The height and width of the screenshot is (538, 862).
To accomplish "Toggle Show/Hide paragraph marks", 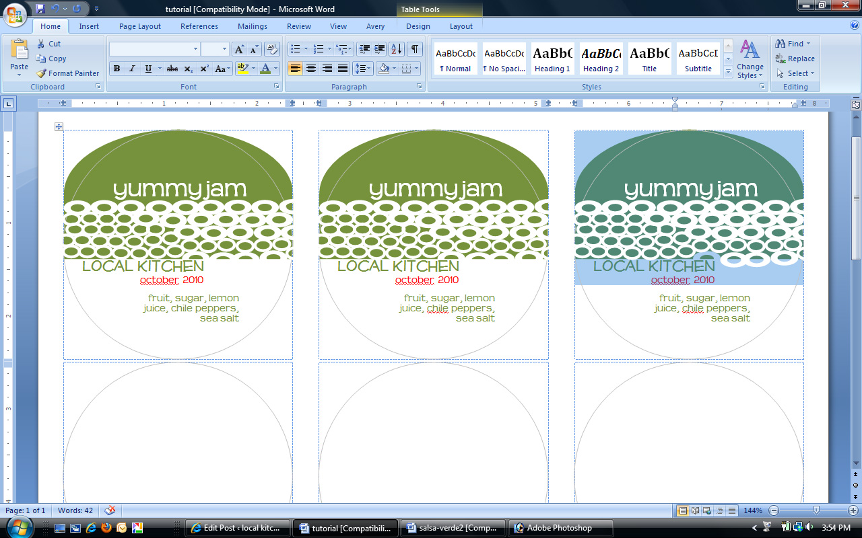I will click(415, 49).
